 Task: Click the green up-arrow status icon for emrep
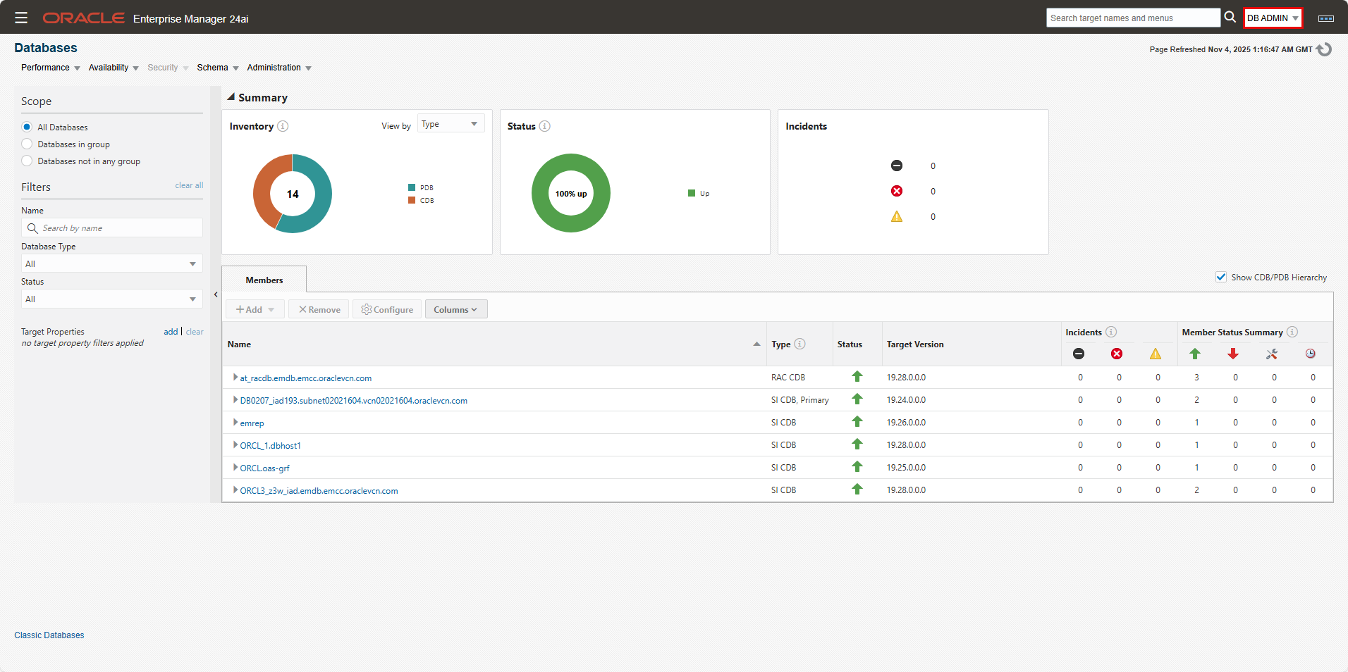click(857, 422)
